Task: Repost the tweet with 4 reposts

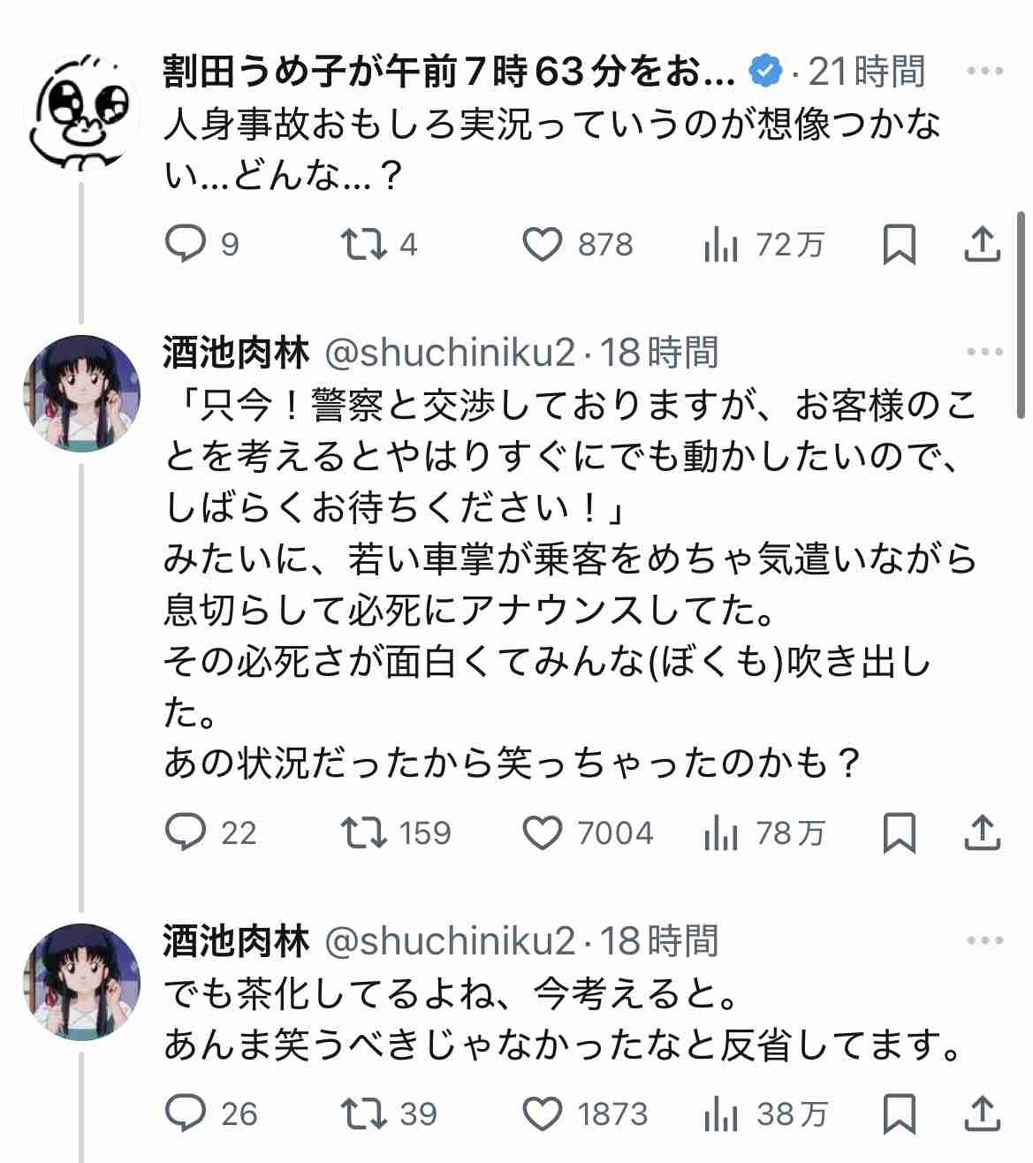Action: point(364,245)
